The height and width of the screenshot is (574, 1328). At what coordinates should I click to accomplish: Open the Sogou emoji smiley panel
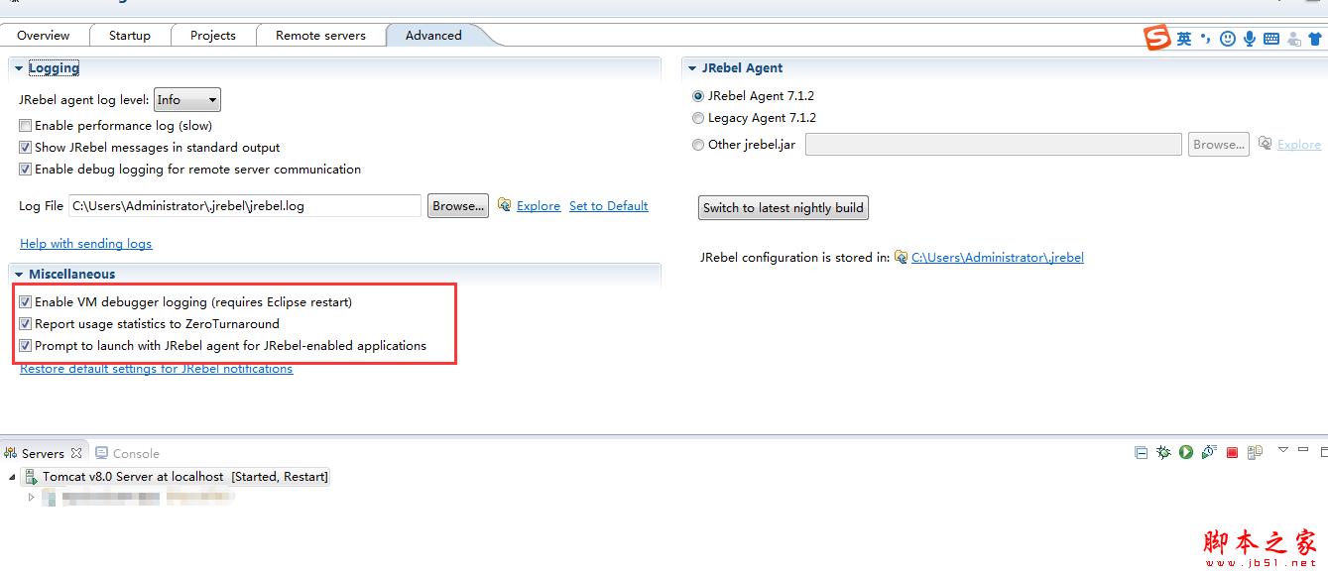(x=1228, y=39)
